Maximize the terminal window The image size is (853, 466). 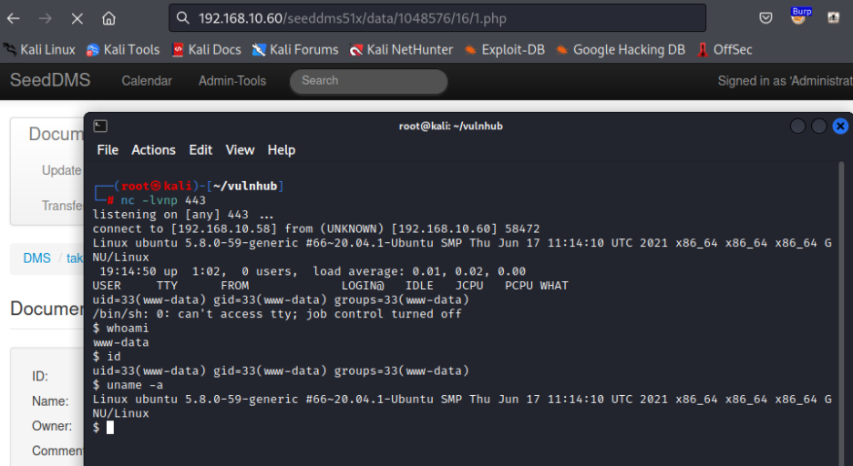818,126
